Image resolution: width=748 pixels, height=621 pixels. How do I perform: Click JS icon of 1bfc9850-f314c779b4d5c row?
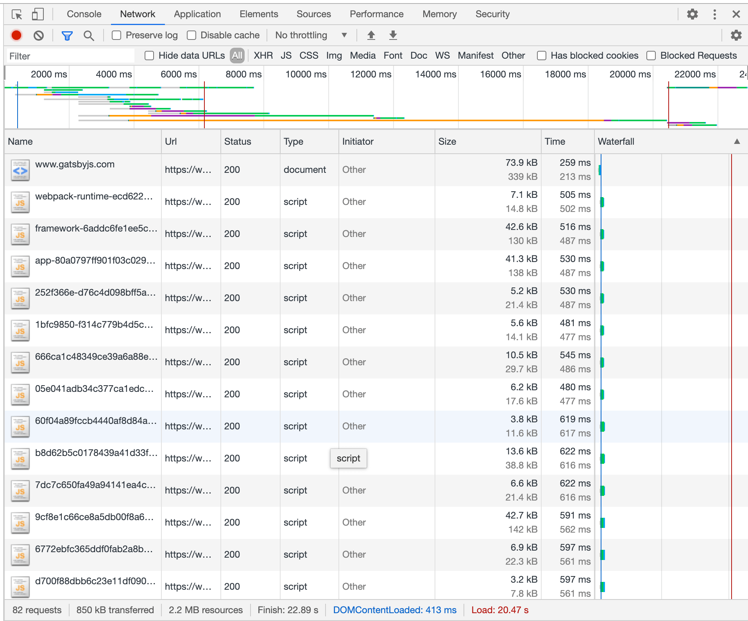tap(20, 330)
